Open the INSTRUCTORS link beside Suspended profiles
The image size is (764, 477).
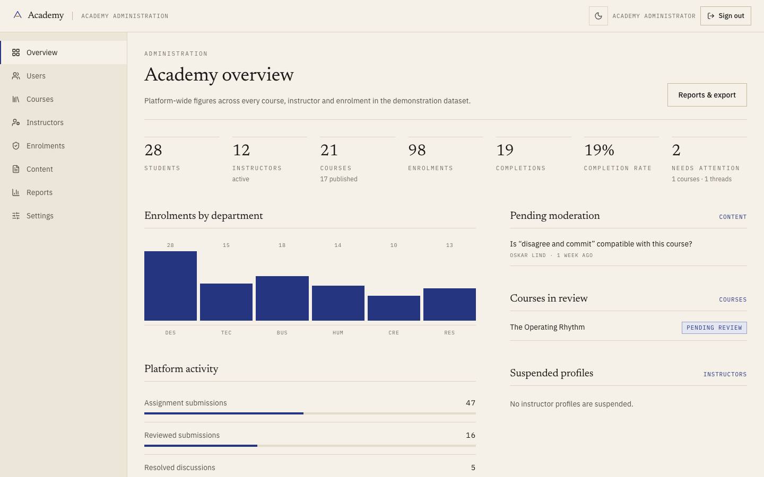[725, 374]
